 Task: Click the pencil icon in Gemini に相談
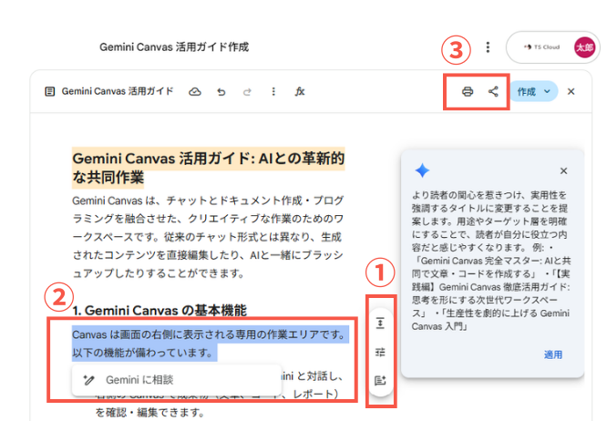pyautogui.click(x=88, y=380)
